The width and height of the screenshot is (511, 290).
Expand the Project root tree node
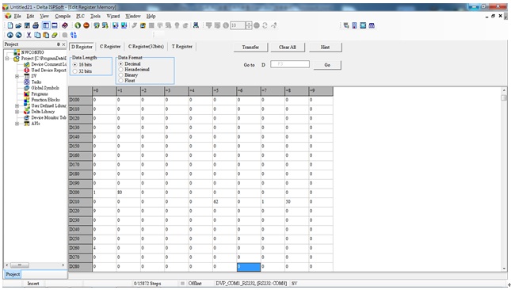pyautogui.click(x=7, y=59)
